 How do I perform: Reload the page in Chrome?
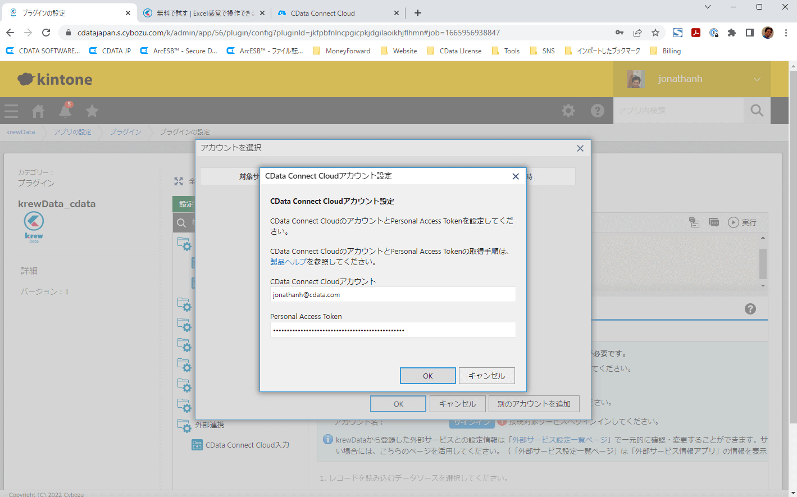(46, 33)
